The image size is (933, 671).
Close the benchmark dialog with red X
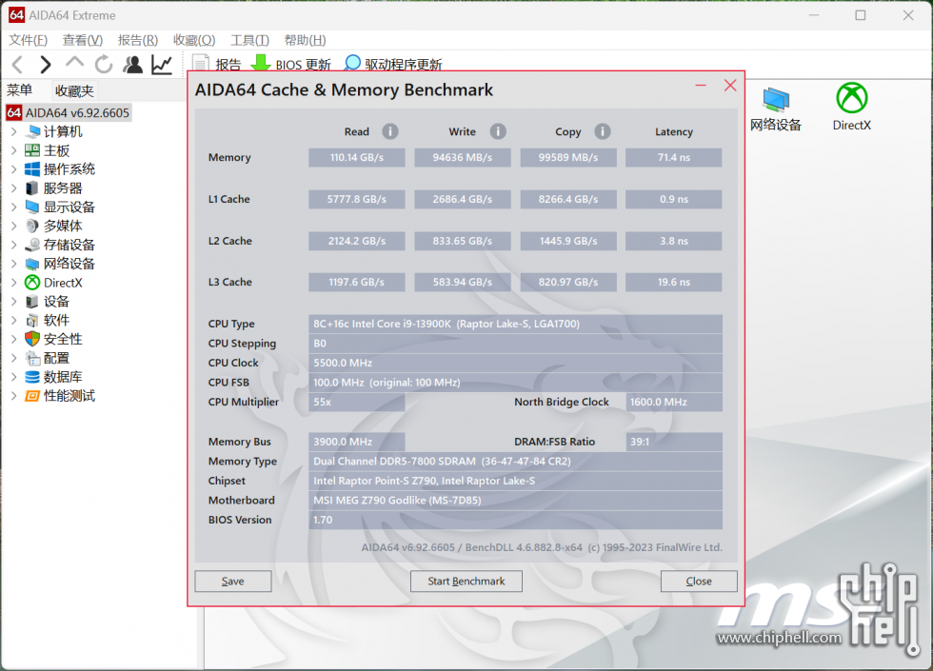[x=730, y=85]
